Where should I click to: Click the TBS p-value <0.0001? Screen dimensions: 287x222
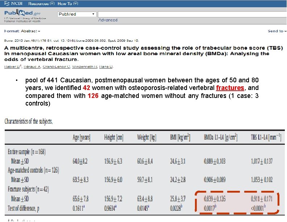tap(258, 208)
